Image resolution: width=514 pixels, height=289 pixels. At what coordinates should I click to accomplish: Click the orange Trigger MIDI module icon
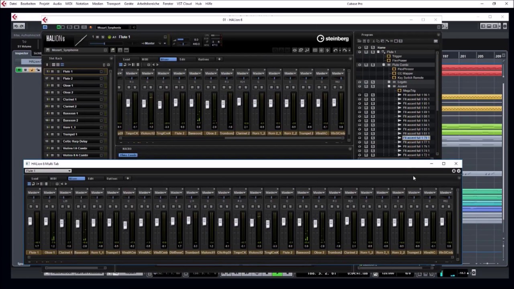(x=389, y=56)
